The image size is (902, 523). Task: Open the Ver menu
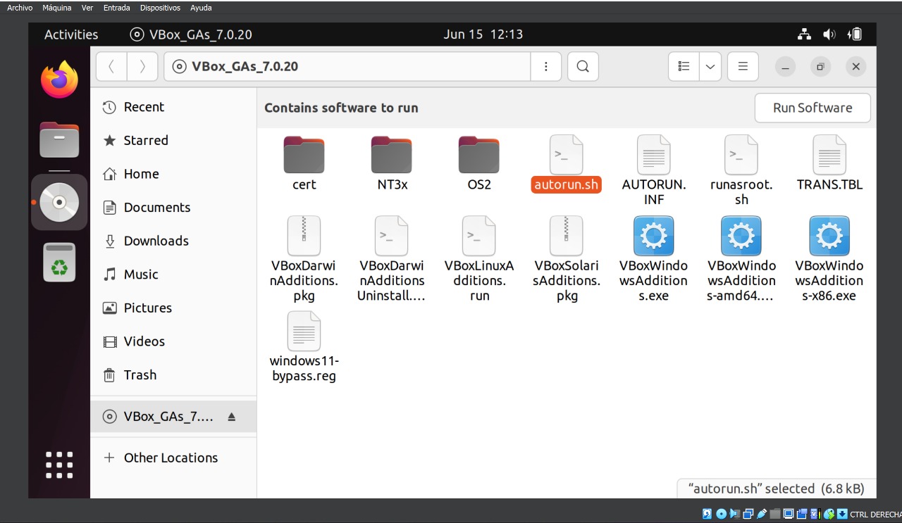point(87,8)
